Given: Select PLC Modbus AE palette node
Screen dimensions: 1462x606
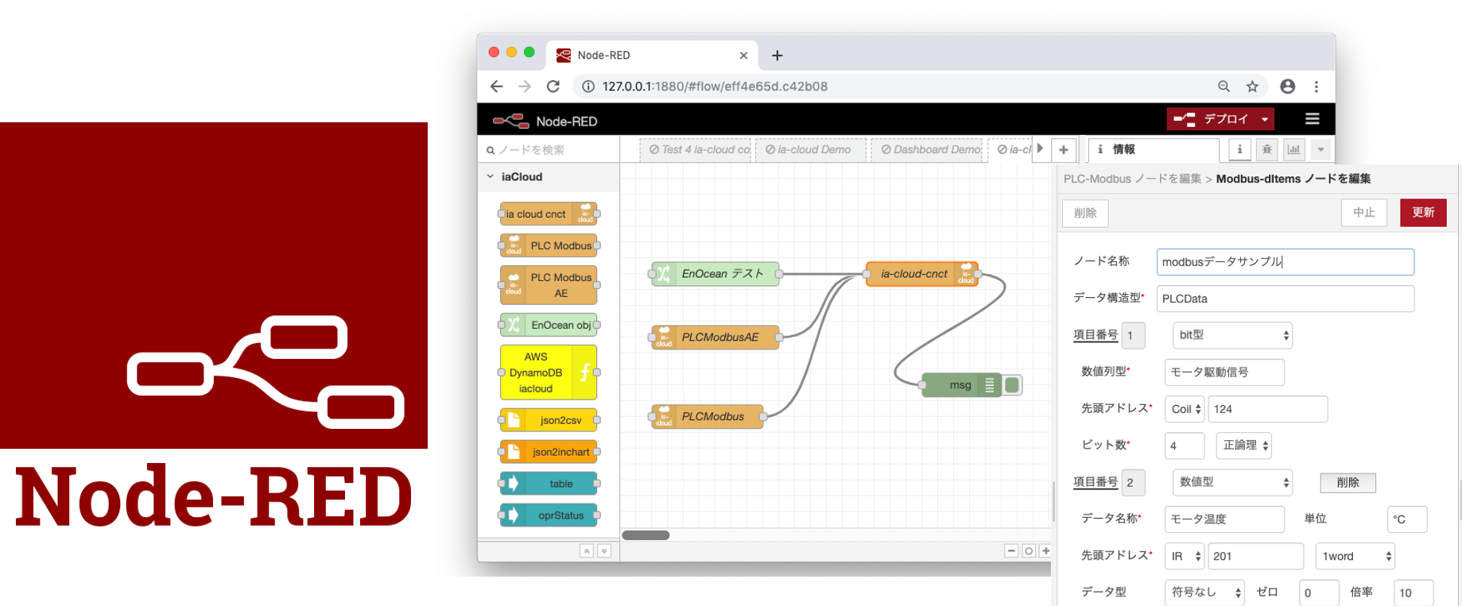Looking at the screenshot, I should (549, 285).
